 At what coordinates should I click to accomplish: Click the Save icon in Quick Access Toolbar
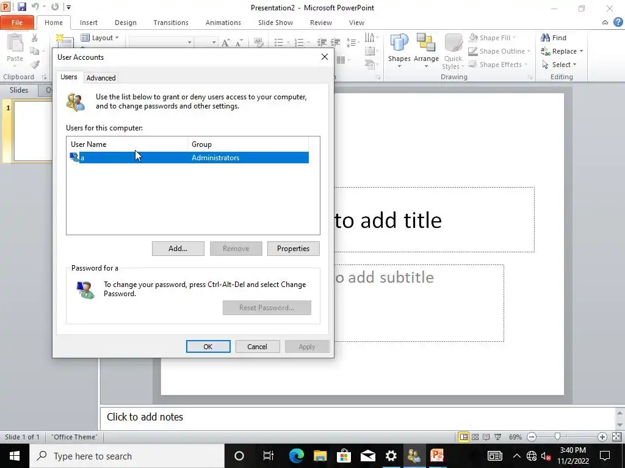pyautogui.click(x=21, y=7)
